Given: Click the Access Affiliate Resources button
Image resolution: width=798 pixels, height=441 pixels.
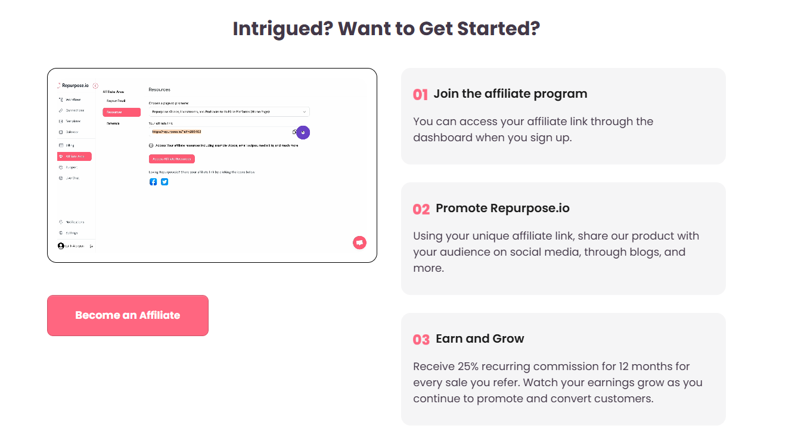Looking at the screenshot, I should (172, 159).
